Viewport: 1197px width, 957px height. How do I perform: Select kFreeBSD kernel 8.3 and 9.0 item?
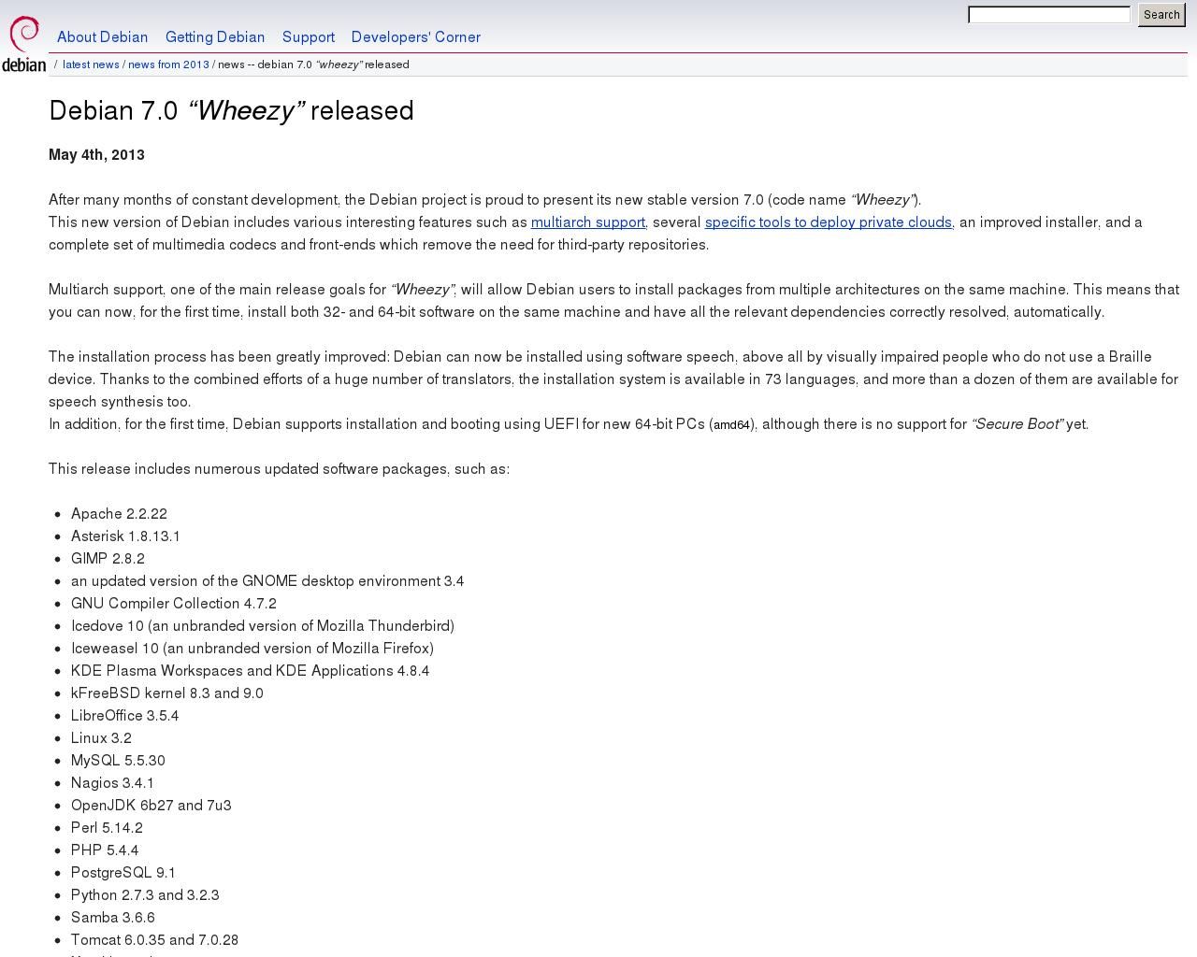tap(167, 693)
